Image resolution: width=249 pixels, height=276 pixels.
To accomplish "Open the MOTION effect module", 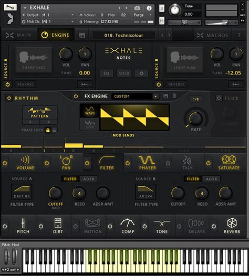I will click(x=93, y=226).
